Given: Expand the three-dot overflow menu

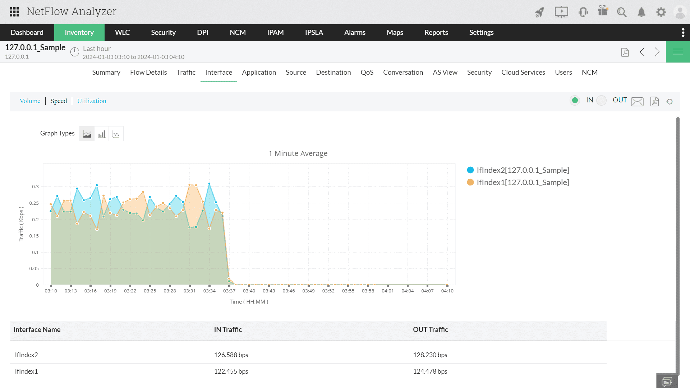Looking at the screenshot, I should click(683, 32).
